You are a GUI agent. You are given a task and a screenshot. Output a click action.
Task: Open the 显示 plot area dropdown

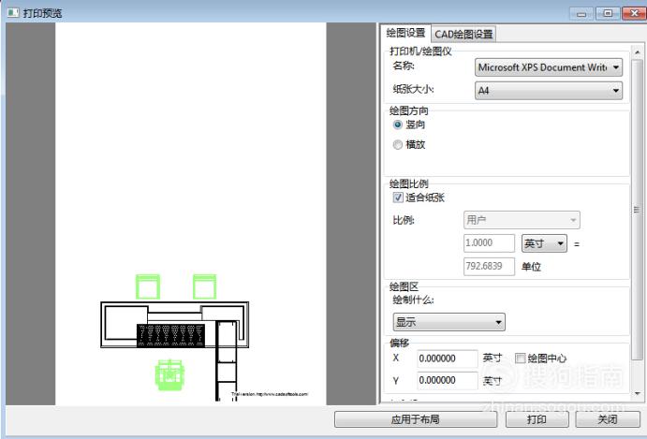point(448,322)
